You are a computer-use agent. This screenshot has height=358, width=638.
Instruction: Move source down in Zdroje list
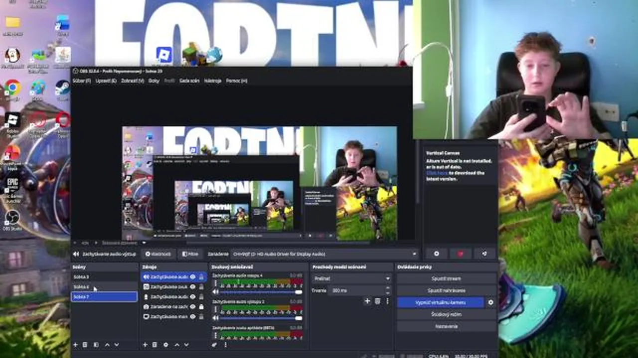pos(186,345)
